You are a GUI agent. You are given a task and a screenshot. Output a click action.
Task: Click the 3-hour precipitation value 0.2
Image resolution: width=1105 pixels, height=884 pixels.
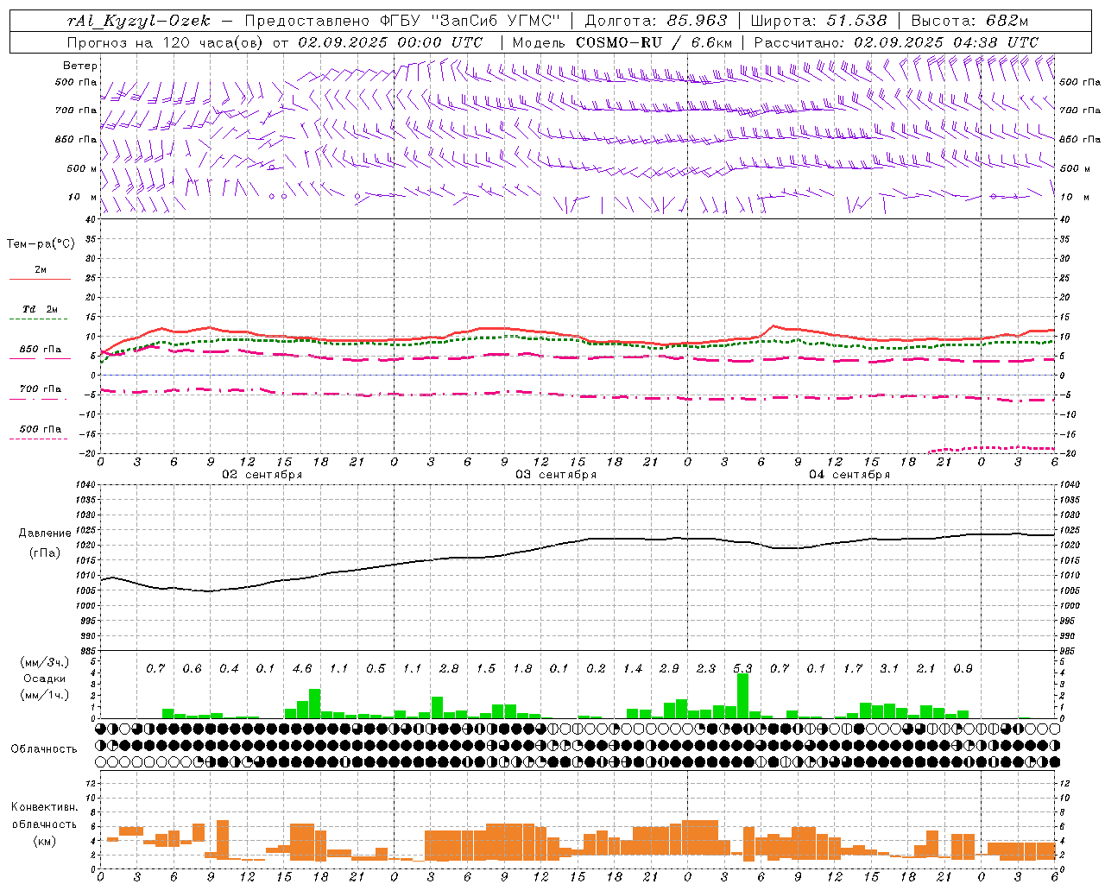click(x=596, y=669)
